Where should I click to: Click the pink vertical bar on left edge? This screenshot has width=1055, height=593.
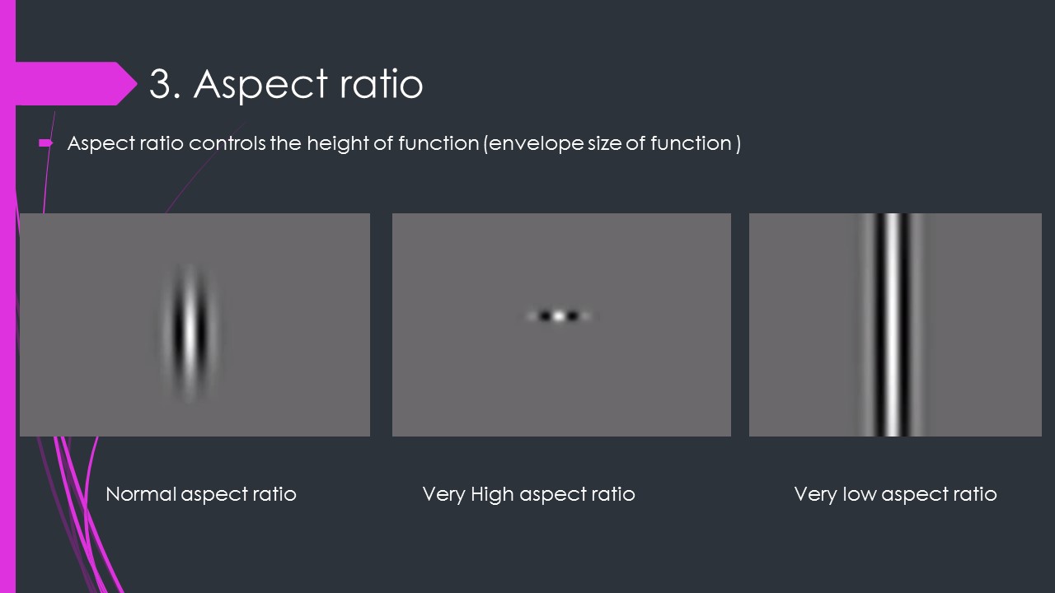(7, 329)
